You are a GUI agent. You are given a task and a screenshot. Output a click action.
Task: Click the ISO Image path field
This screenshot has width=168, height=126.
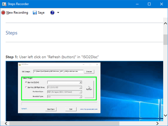tap(58, 72)
